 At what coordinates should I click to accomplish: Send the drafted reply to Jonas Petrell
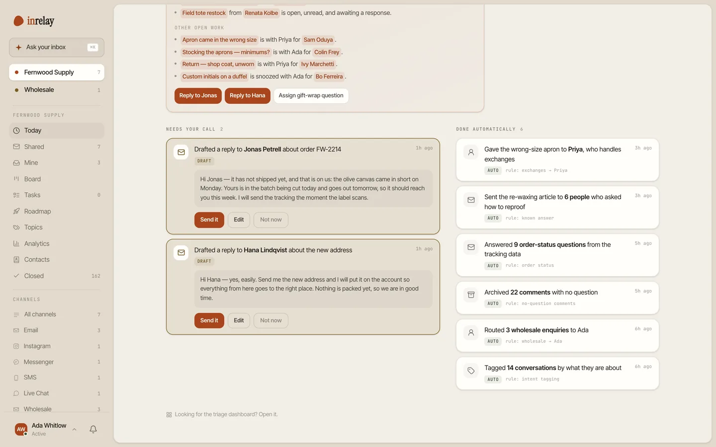pos(209,220)
